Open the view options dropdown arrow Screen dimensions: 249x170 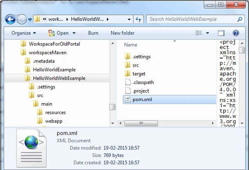click(x=208, y=33)
